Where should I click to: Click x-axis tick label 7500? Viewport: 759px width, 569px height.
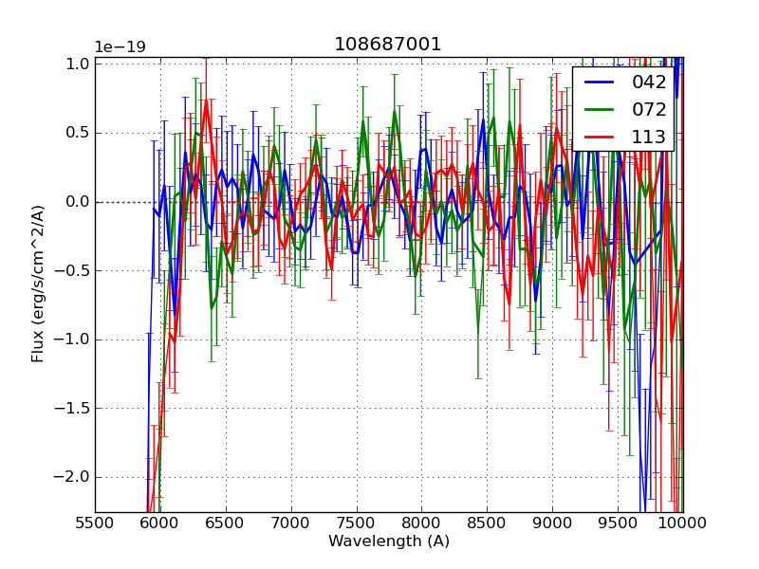[357, 522]
